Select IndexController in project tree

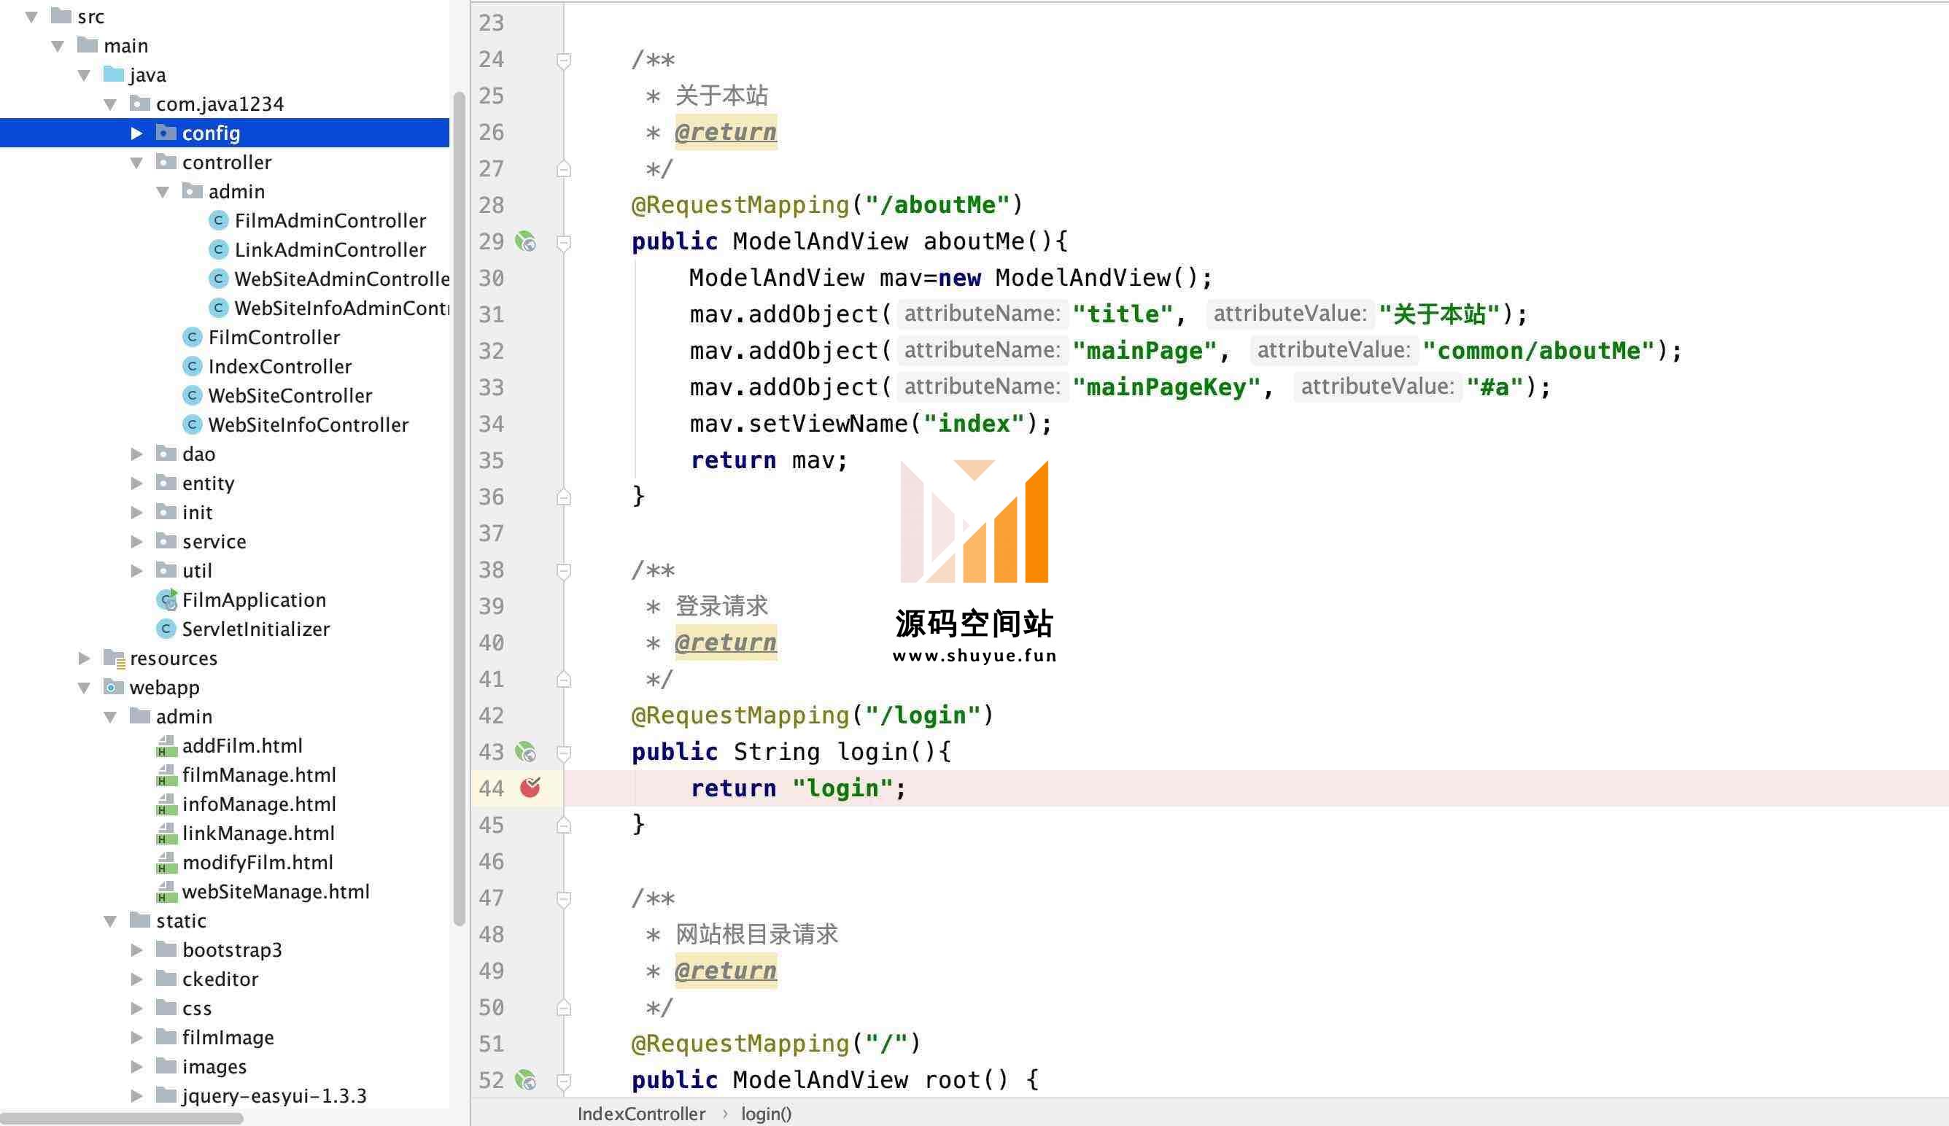click(267, 367)
